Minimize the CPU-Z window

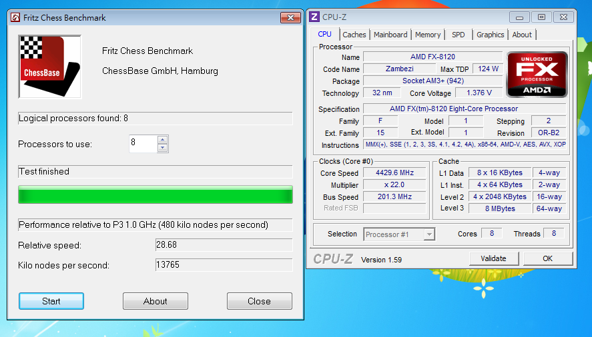click(x=519, y=17)
